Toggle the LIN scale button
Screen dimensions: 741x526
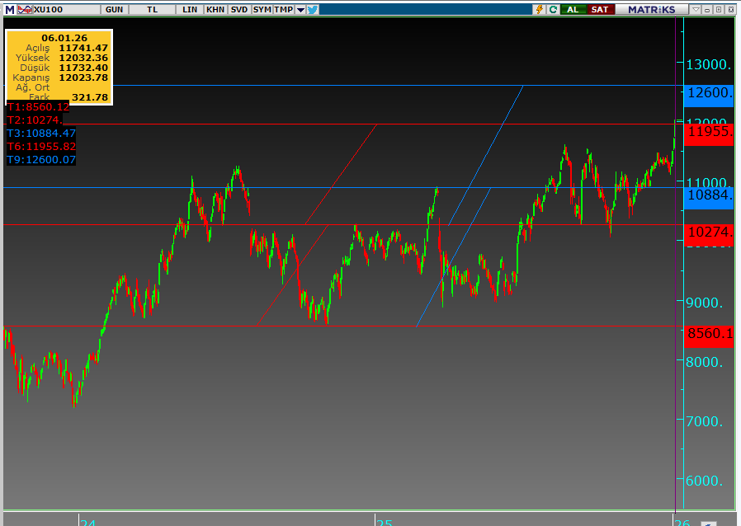click(x=190, y=9)
